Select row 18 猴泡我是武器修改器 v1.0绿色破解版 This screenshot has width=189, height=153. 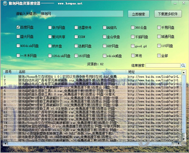92,137
